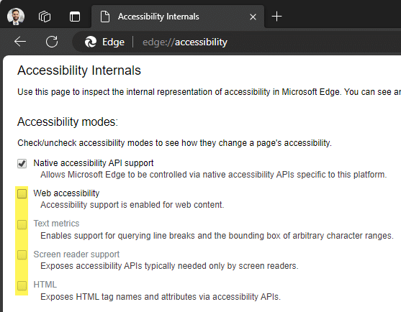Image resolution: width=401 pixels, height=312 pixels.
Task: Select the Accessibility Internals tab
Action: point(178,17)
